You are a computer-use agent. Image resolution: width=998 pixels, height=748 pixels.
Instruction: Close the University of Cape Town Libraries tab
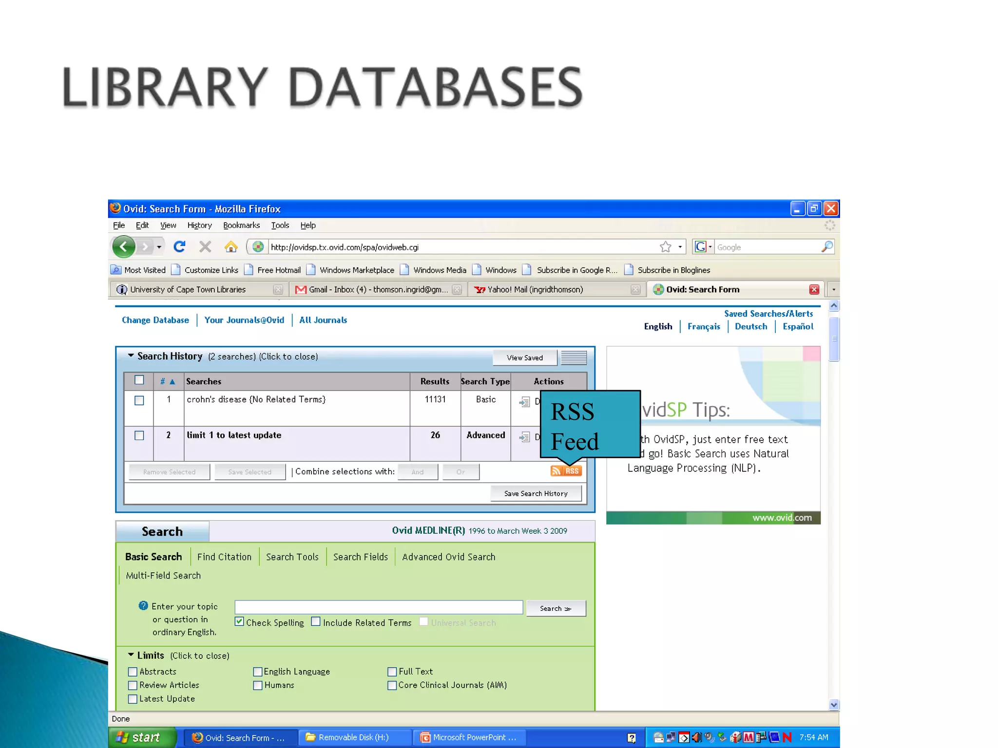(278, 289)
